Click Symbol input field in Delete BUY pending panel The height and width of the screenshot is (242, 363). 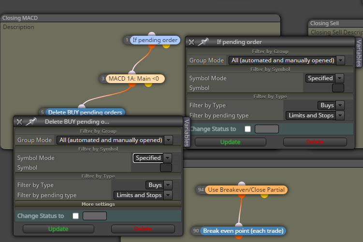pyautogui.click(x=166, y=168)
